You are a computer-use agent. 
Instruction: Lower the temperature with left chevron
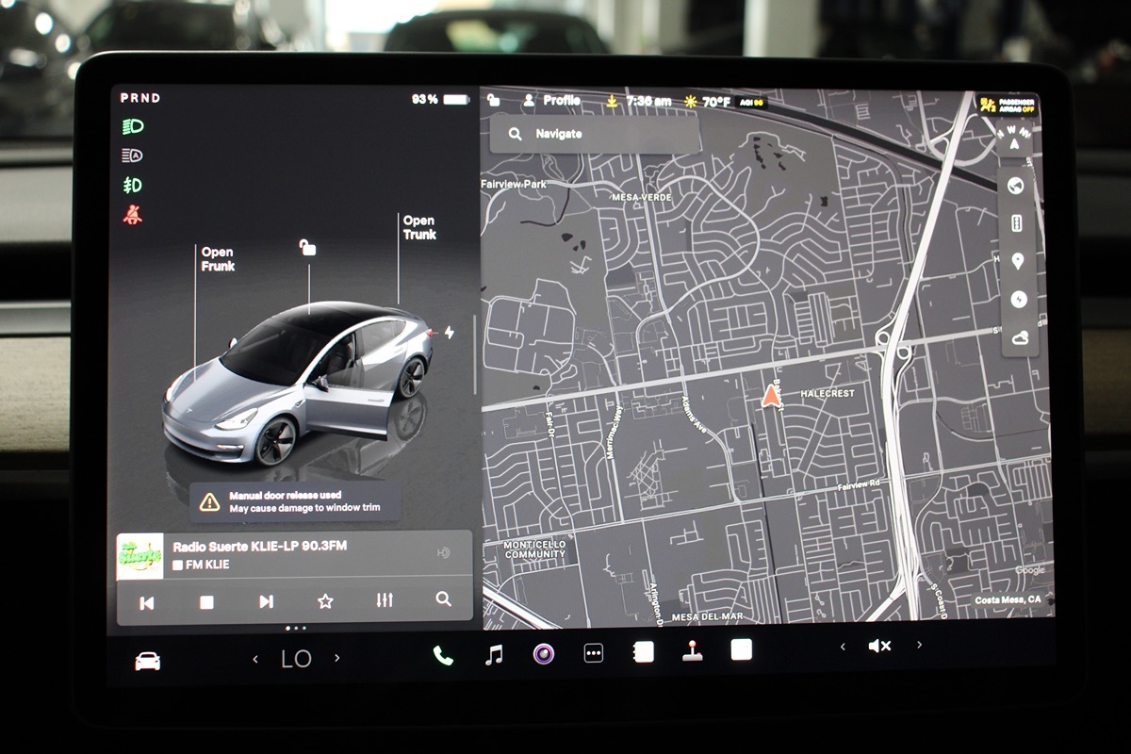[x=255, y=659]
